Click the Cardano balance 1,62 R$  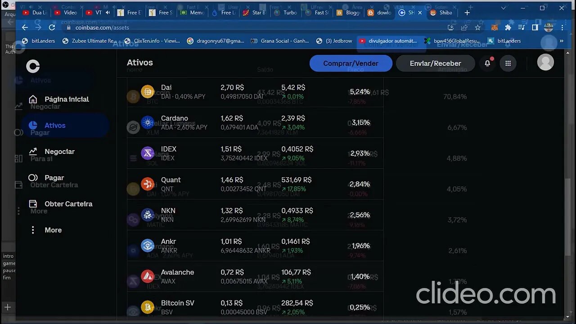[232, 118]
